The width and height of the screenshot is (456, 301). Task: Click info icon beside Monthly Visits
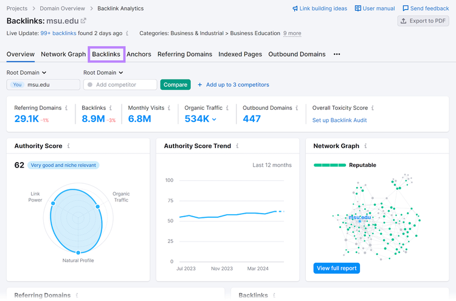169,107
